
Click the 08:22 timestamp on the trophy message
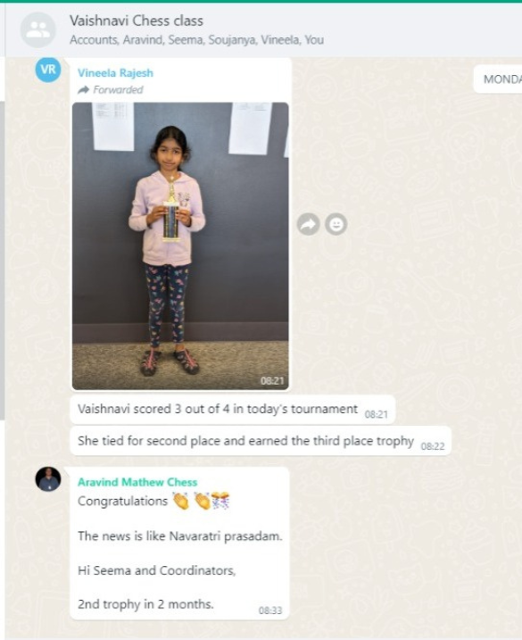tap(433, 446)
